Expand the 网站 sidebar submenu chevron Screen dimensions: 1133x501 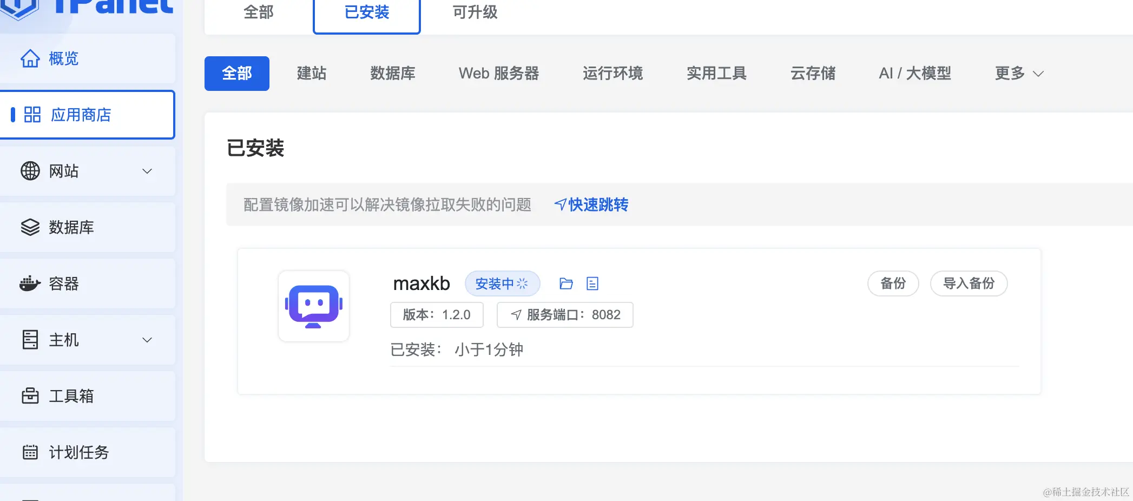[147, 171]
